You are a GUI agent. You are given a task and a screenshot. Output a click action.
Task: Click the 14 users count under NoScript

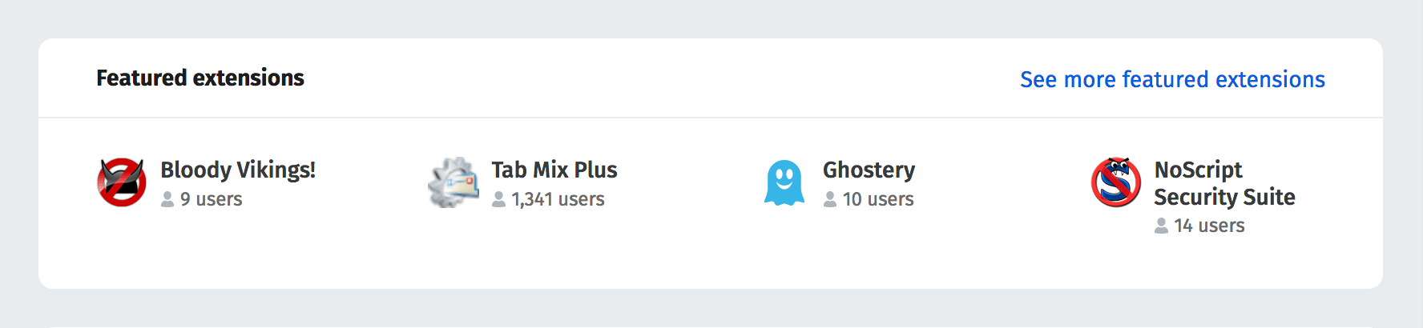click(1210, 226)
